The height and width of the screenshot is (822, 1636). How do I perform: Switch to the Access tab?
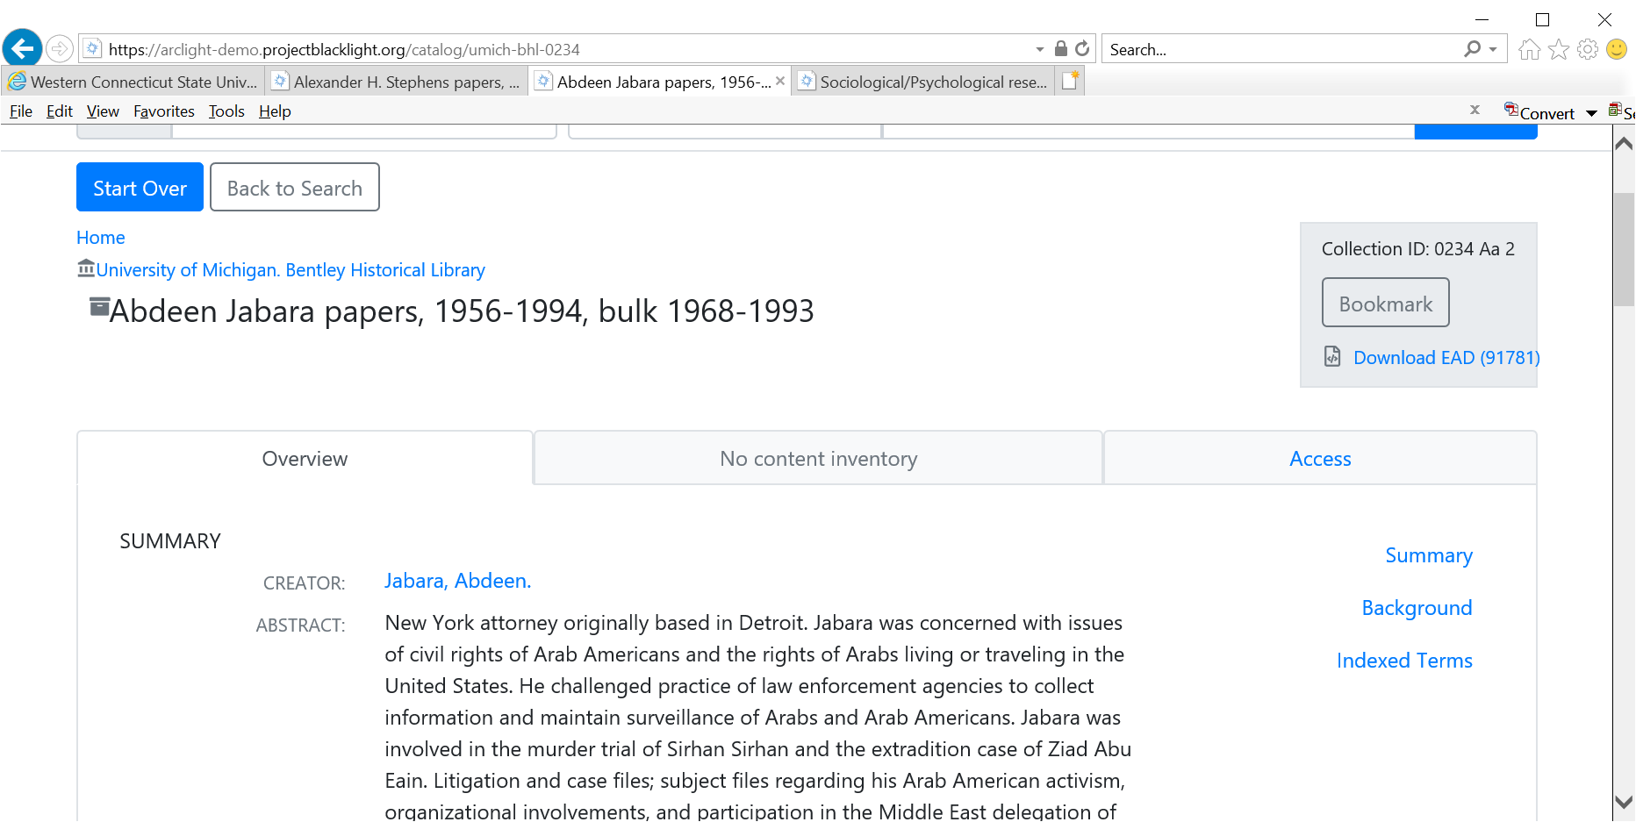pyautogui.click(x=1319, y=458)
